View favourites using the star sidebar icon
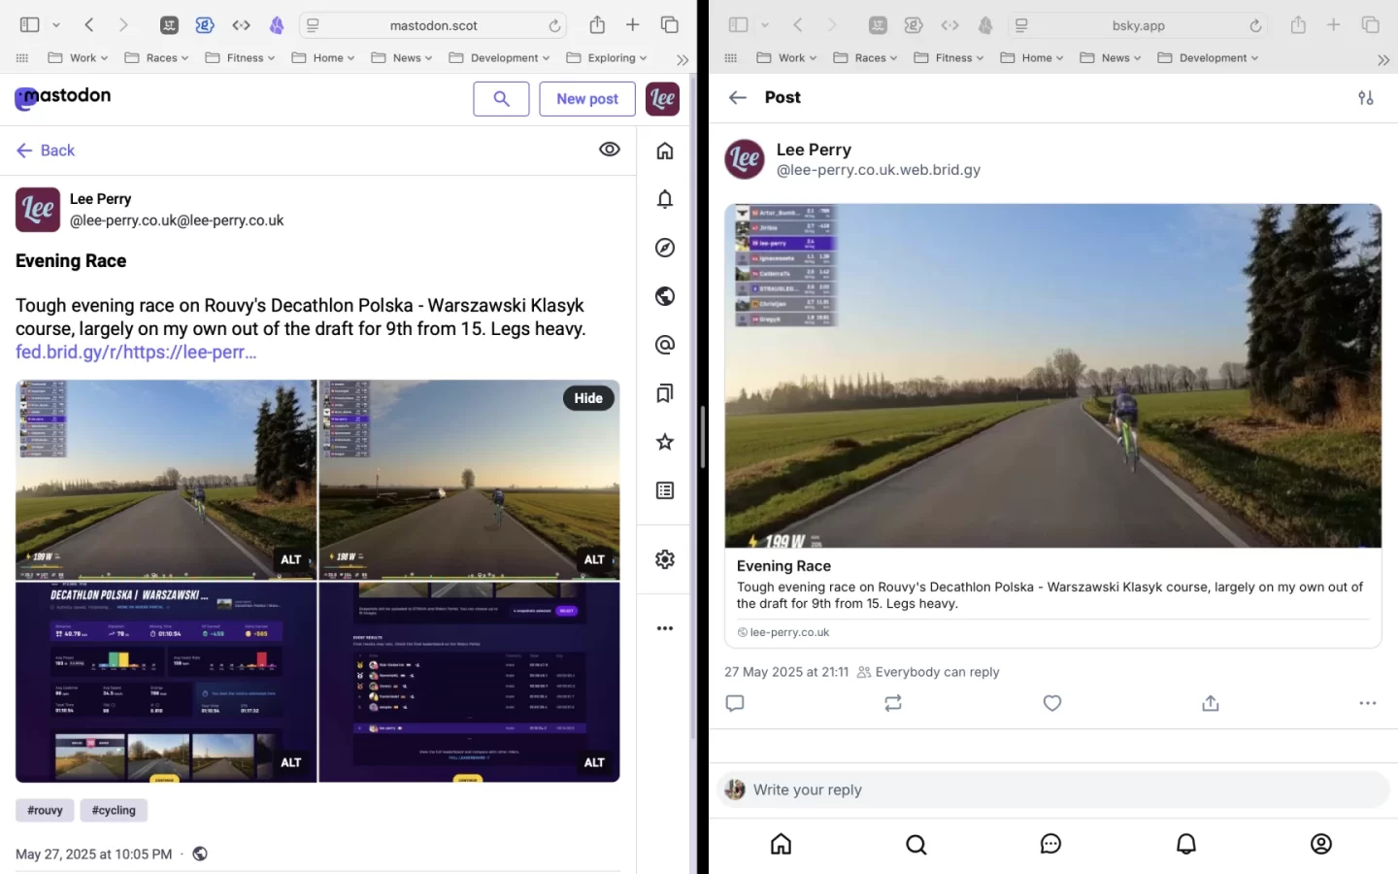The image size is (1398, 874). [x=664, y=442]
